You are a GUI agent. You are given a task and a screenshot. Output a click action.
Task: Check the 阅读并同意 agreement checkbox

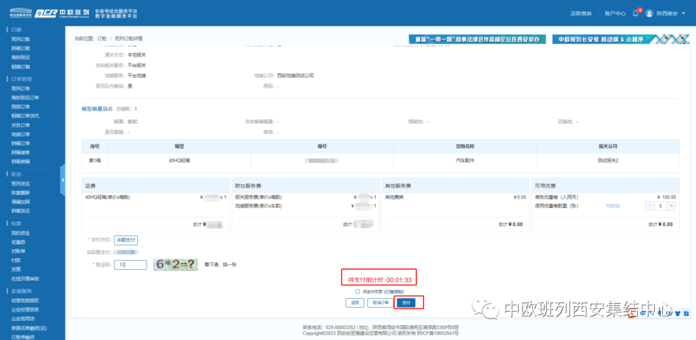coord(357,292)
